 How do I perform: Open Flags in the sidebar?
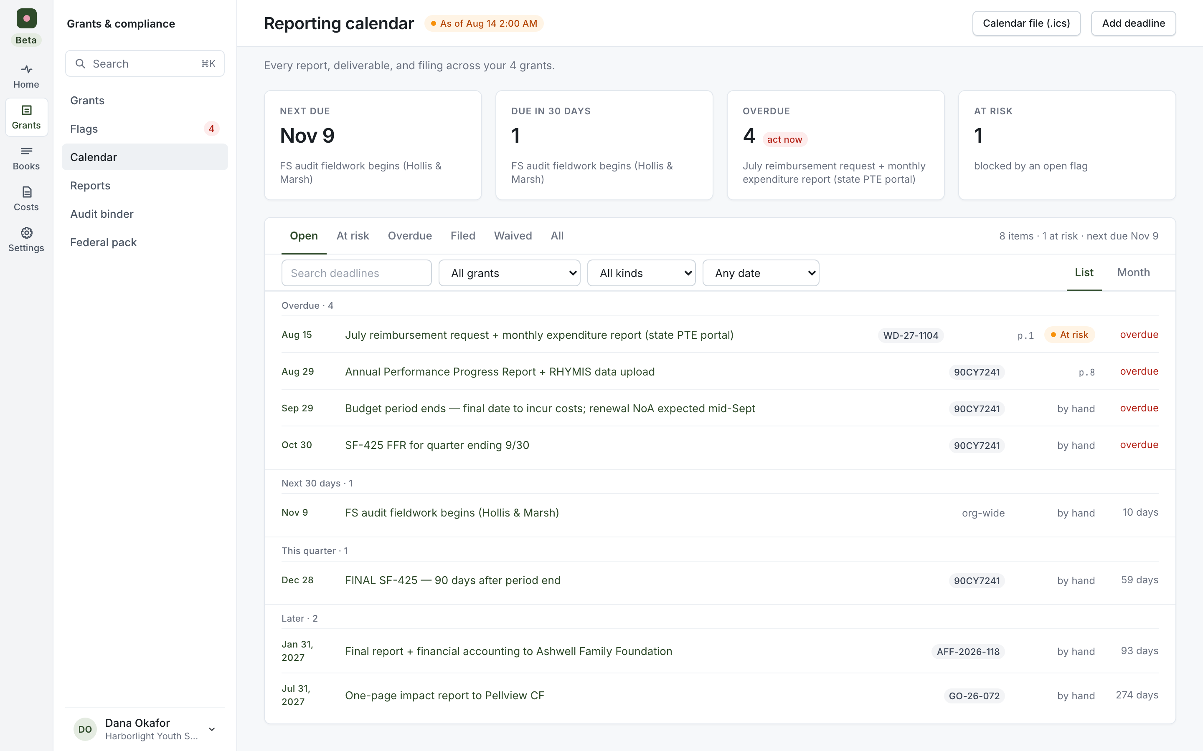pos(145,129)
